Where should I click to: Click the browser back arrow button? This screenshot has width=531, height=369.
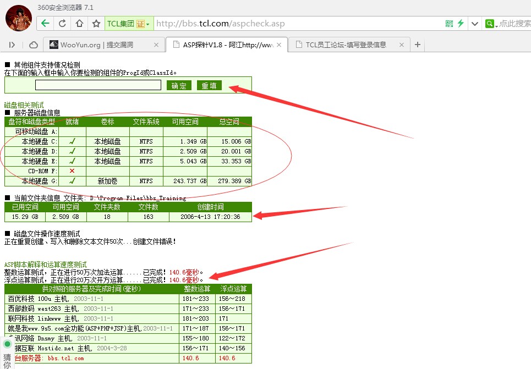click(45, 23)
